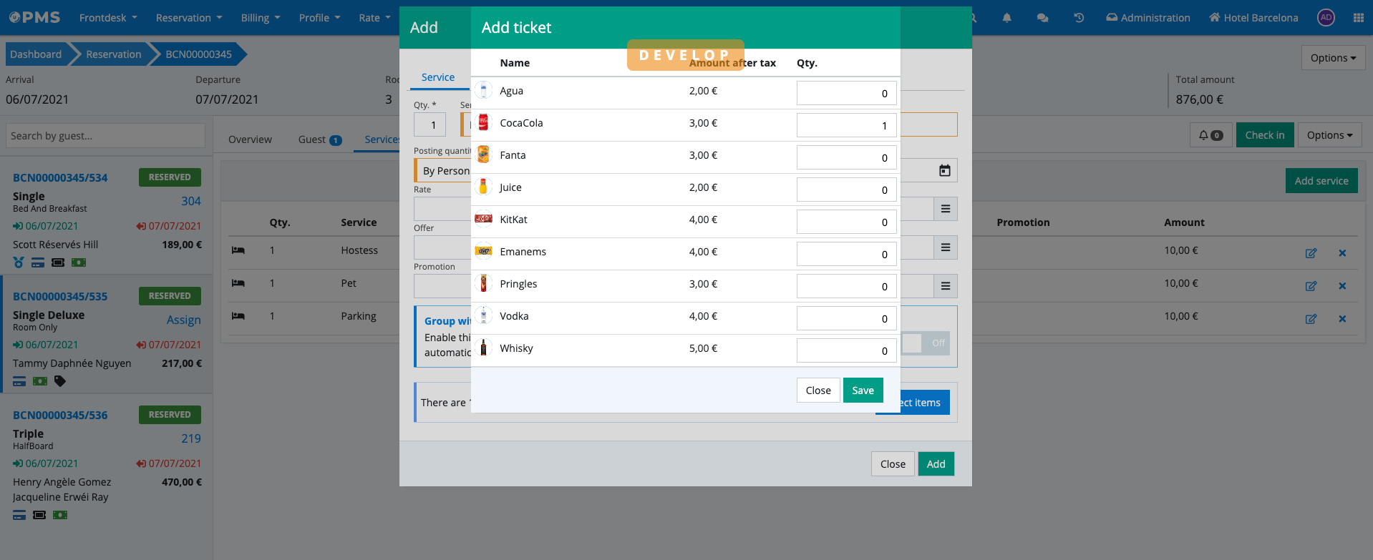Expand the Frontdesk menu
This screenshot has height=560, width=1373.
point(107,18)
